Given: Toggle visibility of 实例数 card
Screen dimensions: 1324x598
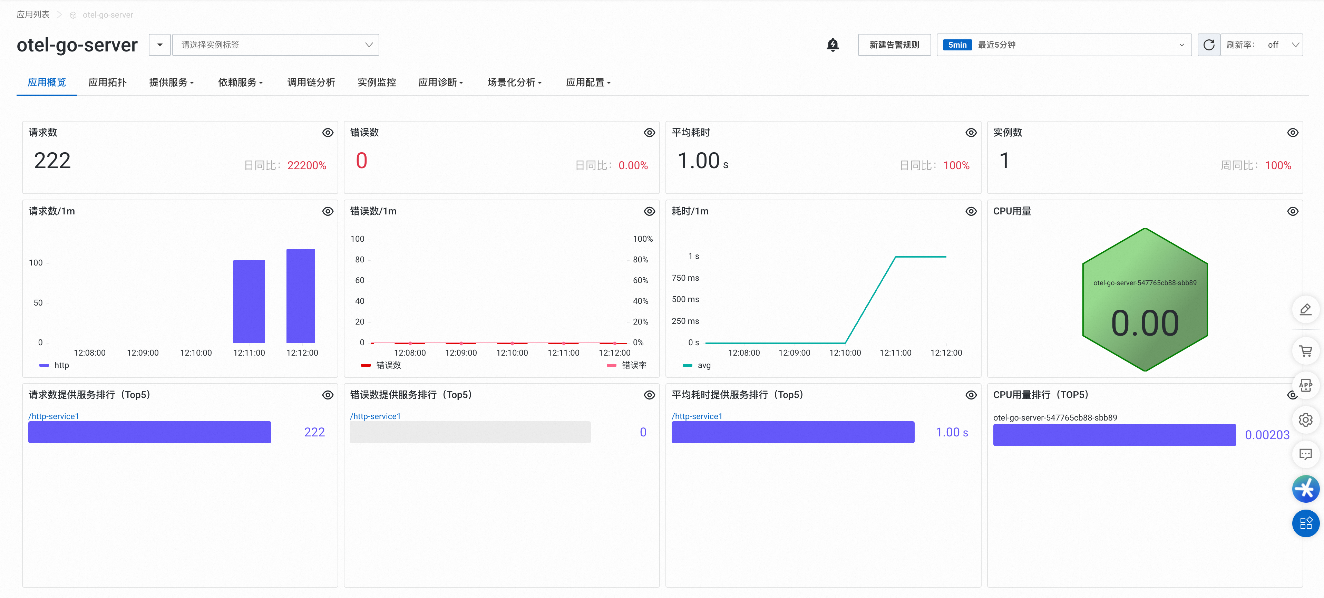Looking at the screenshot, I should click(x=1293, y=133).
